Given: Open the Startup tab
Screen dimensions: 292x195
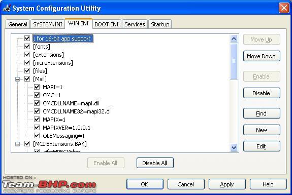Looking at the screenshot, I should click(160, 24).
